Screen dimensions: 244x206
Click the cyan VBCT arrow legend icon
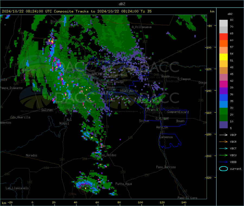pyautogui.click(x=223, y=148)
